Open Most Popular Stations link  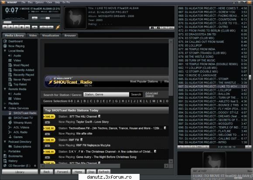[144, 81]
